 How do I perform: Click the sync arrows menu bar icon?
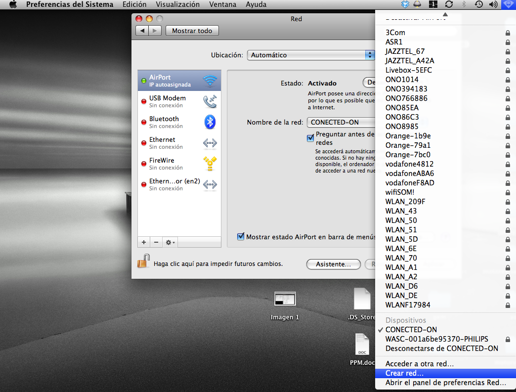point(449,4)
